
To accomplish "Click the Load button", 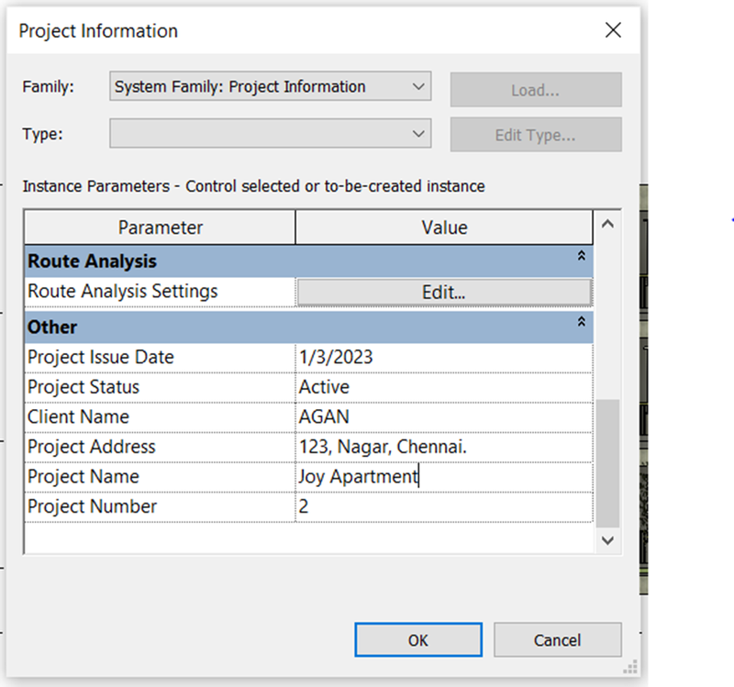I will 536,89.
